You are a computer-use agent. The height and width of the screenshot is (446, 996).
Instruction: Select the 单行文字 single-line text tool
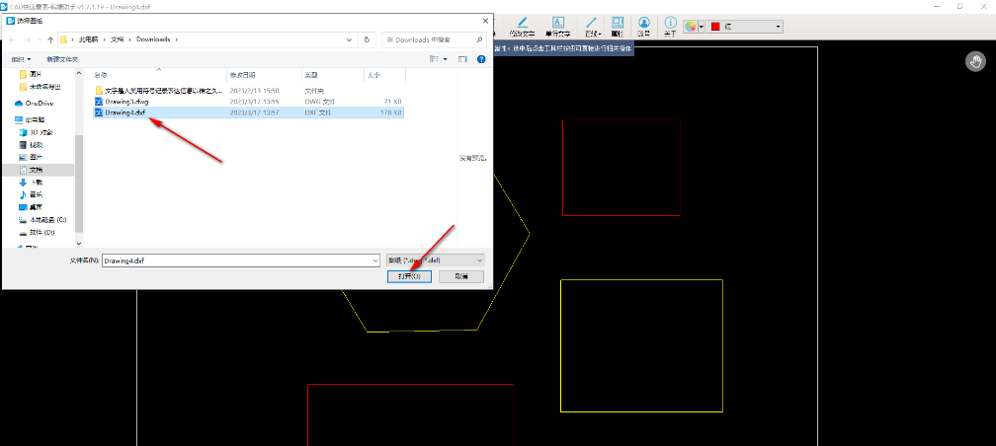click(x=557, y=26)
